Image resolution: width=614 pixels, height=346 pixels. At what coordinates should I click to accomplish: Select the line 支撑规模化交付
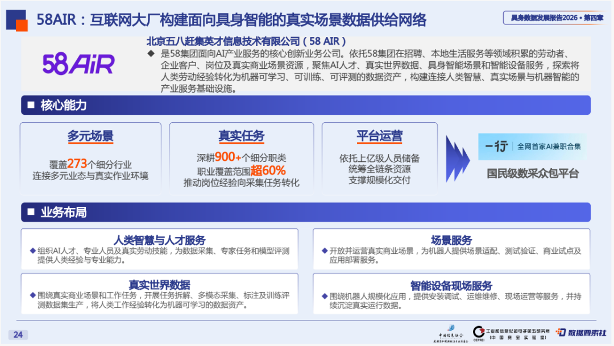coord(379,180)
